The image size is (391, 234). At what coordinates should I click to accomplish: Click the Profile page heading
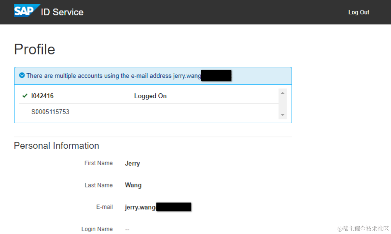coord(34,49)
